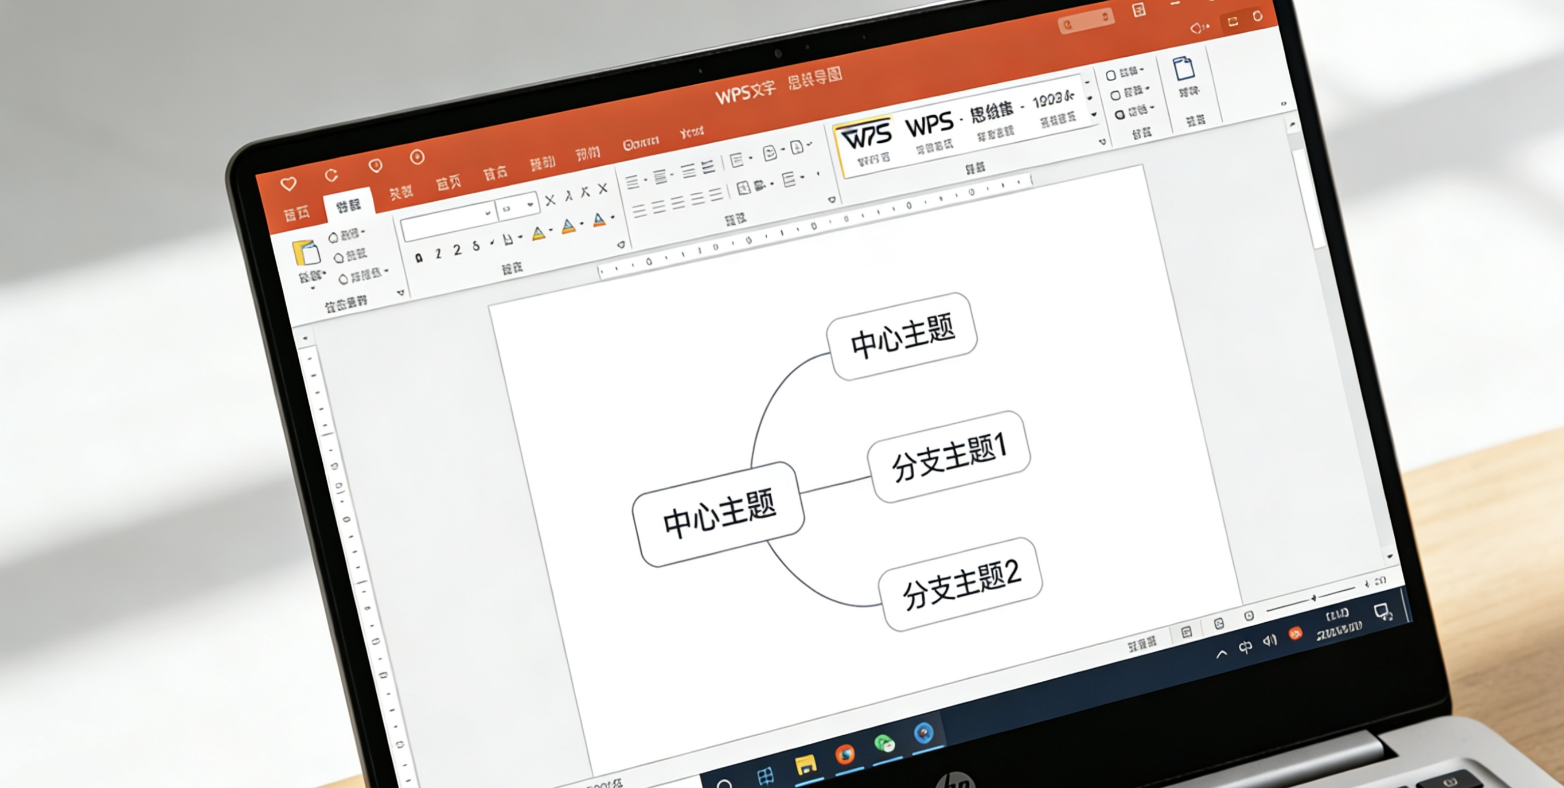The width and height of the screenshot is (1564, 788).
Task: Click the green WeChat taskbar icon
Action: [x=884, y=743]
